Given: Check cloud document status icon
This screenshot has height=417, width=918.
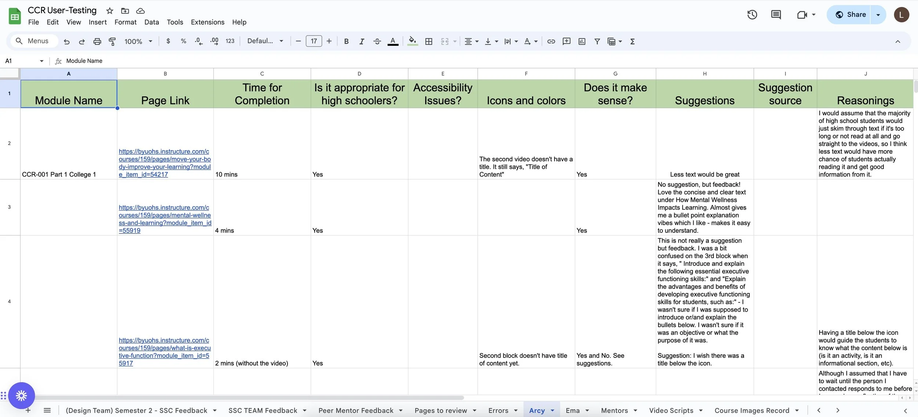Looking at the screenshot, I should tap(140, 11).
